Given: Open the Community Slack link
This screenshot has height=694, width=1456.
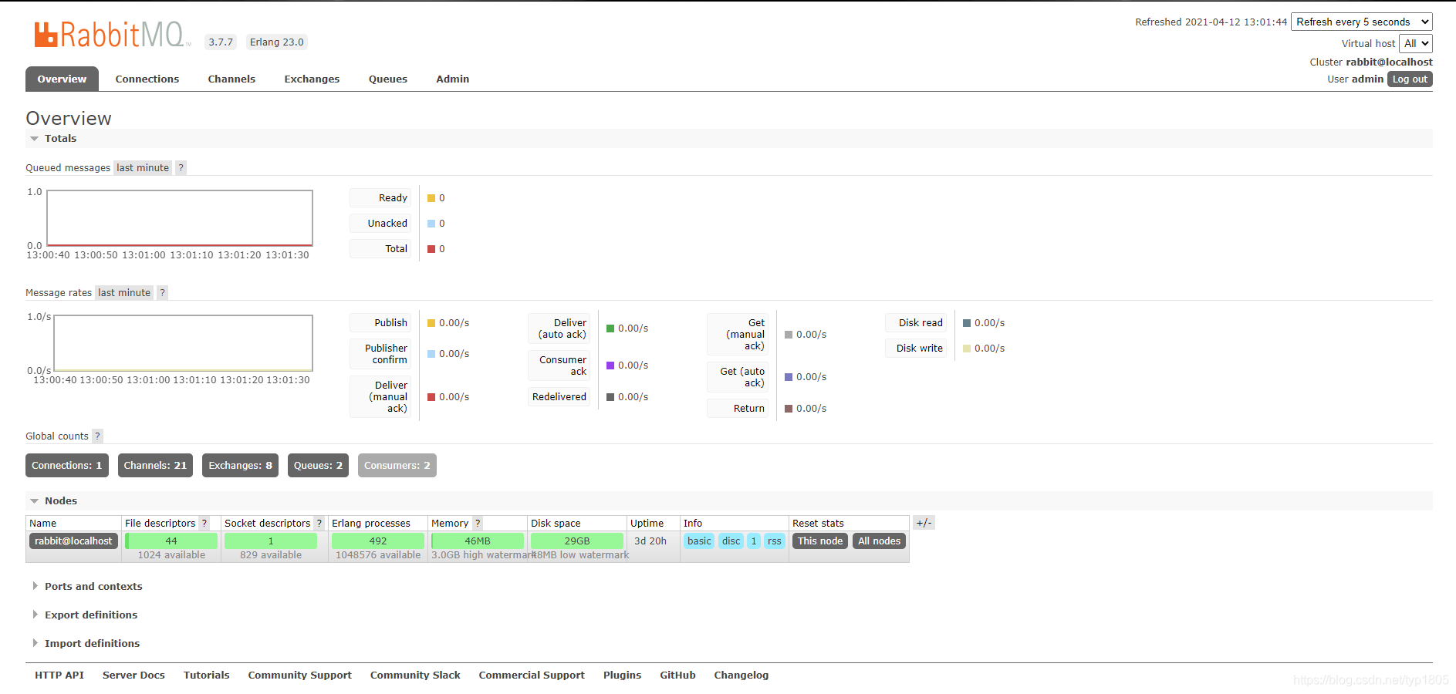Looking at the screenshot, I should [x=415, y=675].
